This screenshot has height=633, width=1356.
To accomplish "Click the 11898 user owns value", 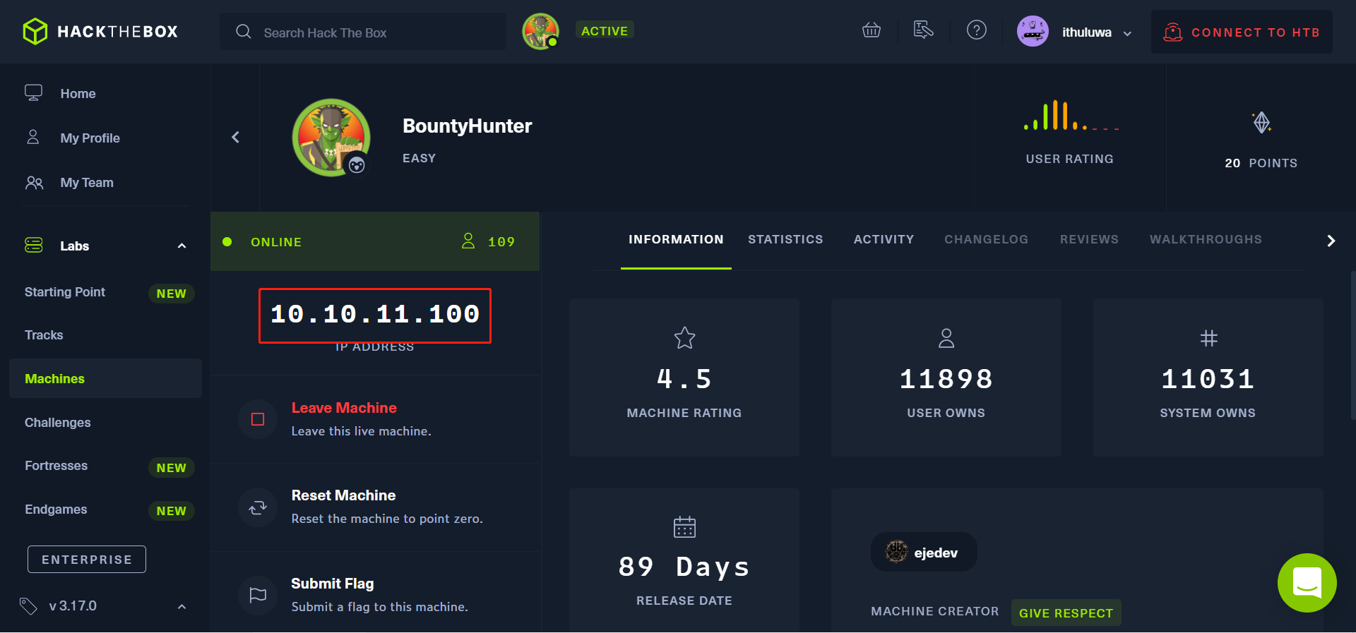I will tap(946, 379).
